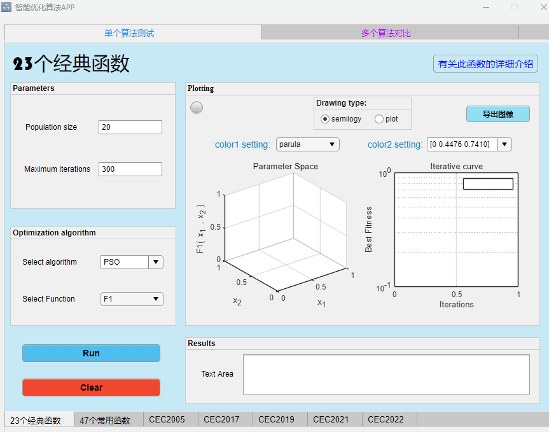This screenshot has height=432, width=549.
Task: Open the CEC2017 tab
Action: coord(225,419)
